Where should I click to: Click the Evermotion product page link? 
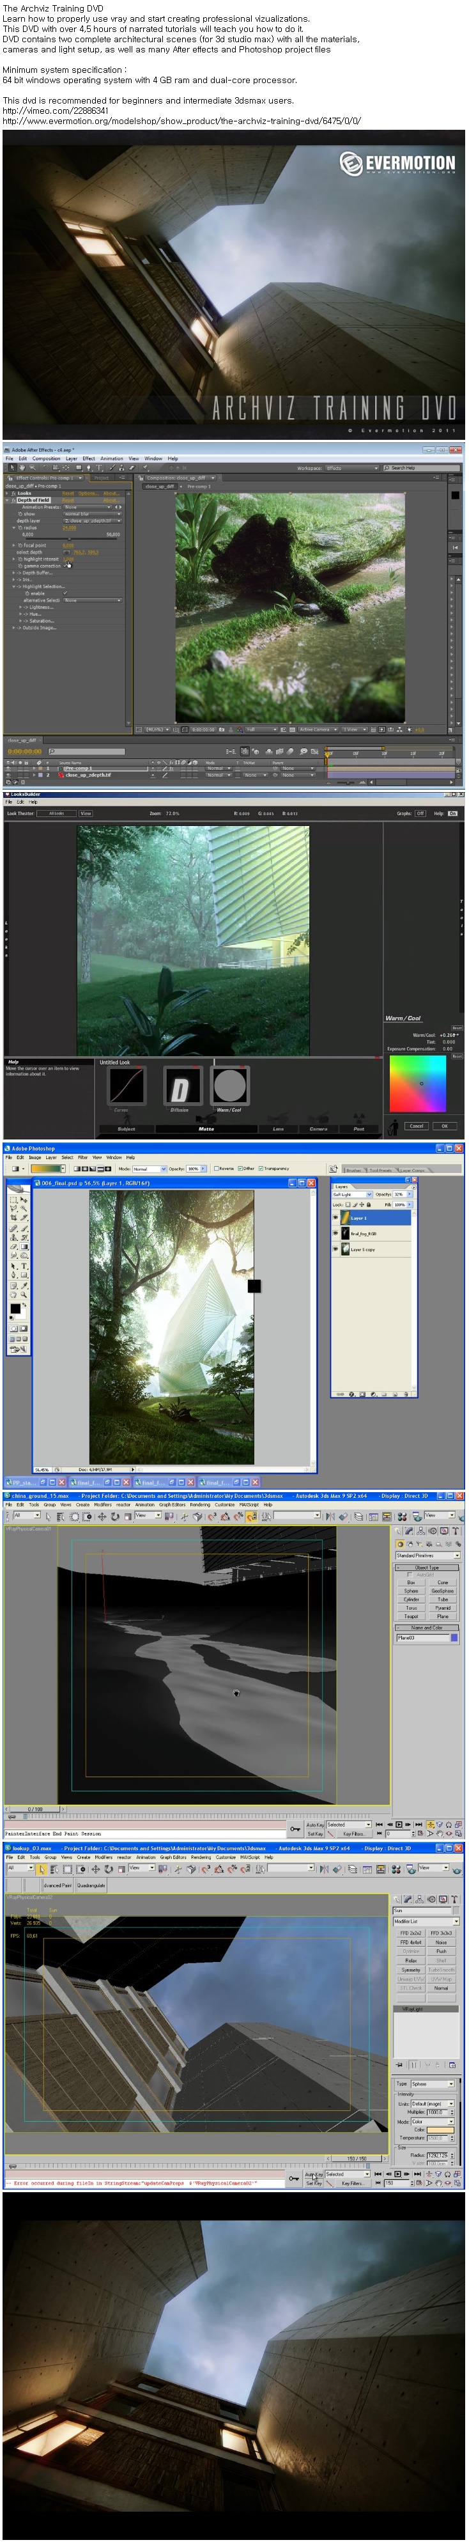click(x=181, y=121)
